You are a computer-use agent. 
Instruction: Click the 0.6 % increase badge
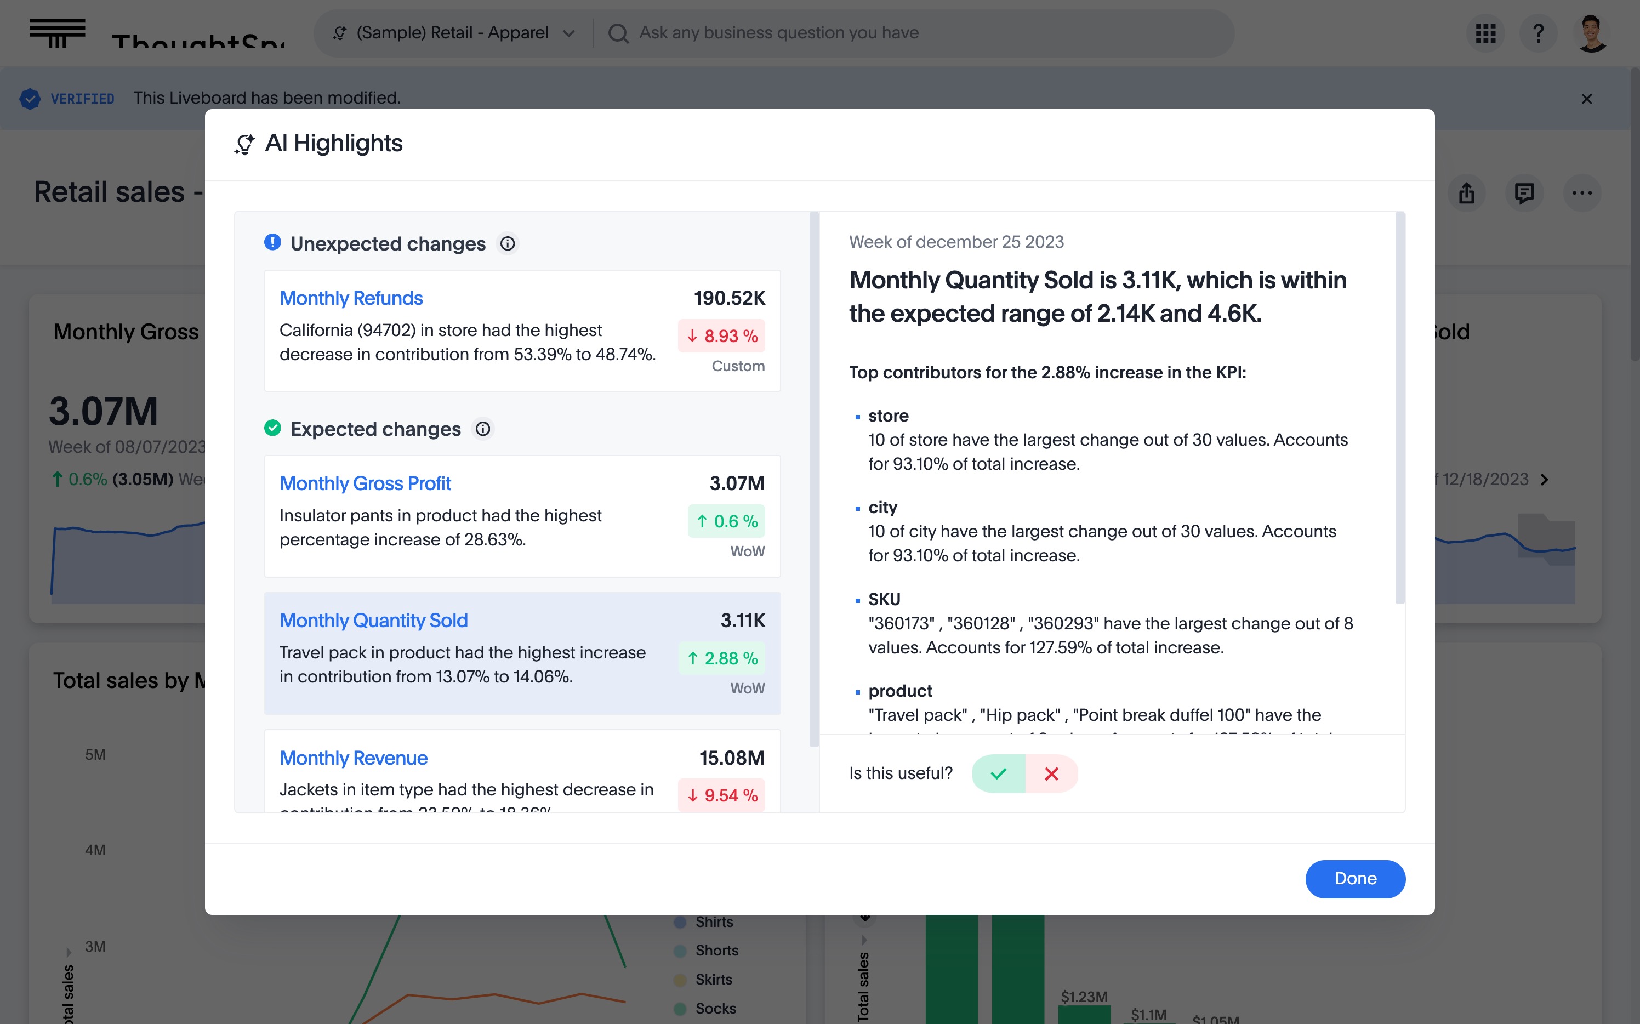coord(727,521)
